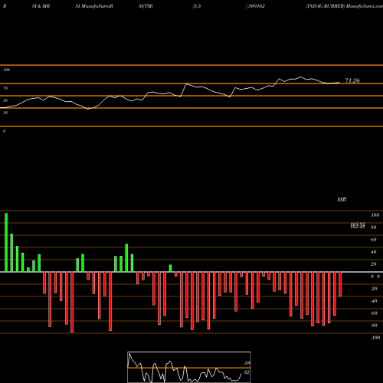Image resolution: width=383 pixels, height=383 pixels.
Task: Click the MR axis label -100
Action: (375, 338)
